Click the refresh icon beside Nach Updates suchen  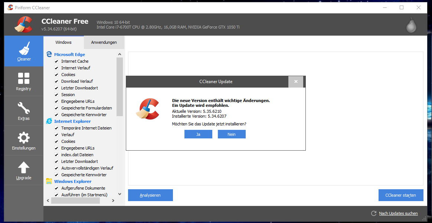pyautogui.click(x=374, y=213)
